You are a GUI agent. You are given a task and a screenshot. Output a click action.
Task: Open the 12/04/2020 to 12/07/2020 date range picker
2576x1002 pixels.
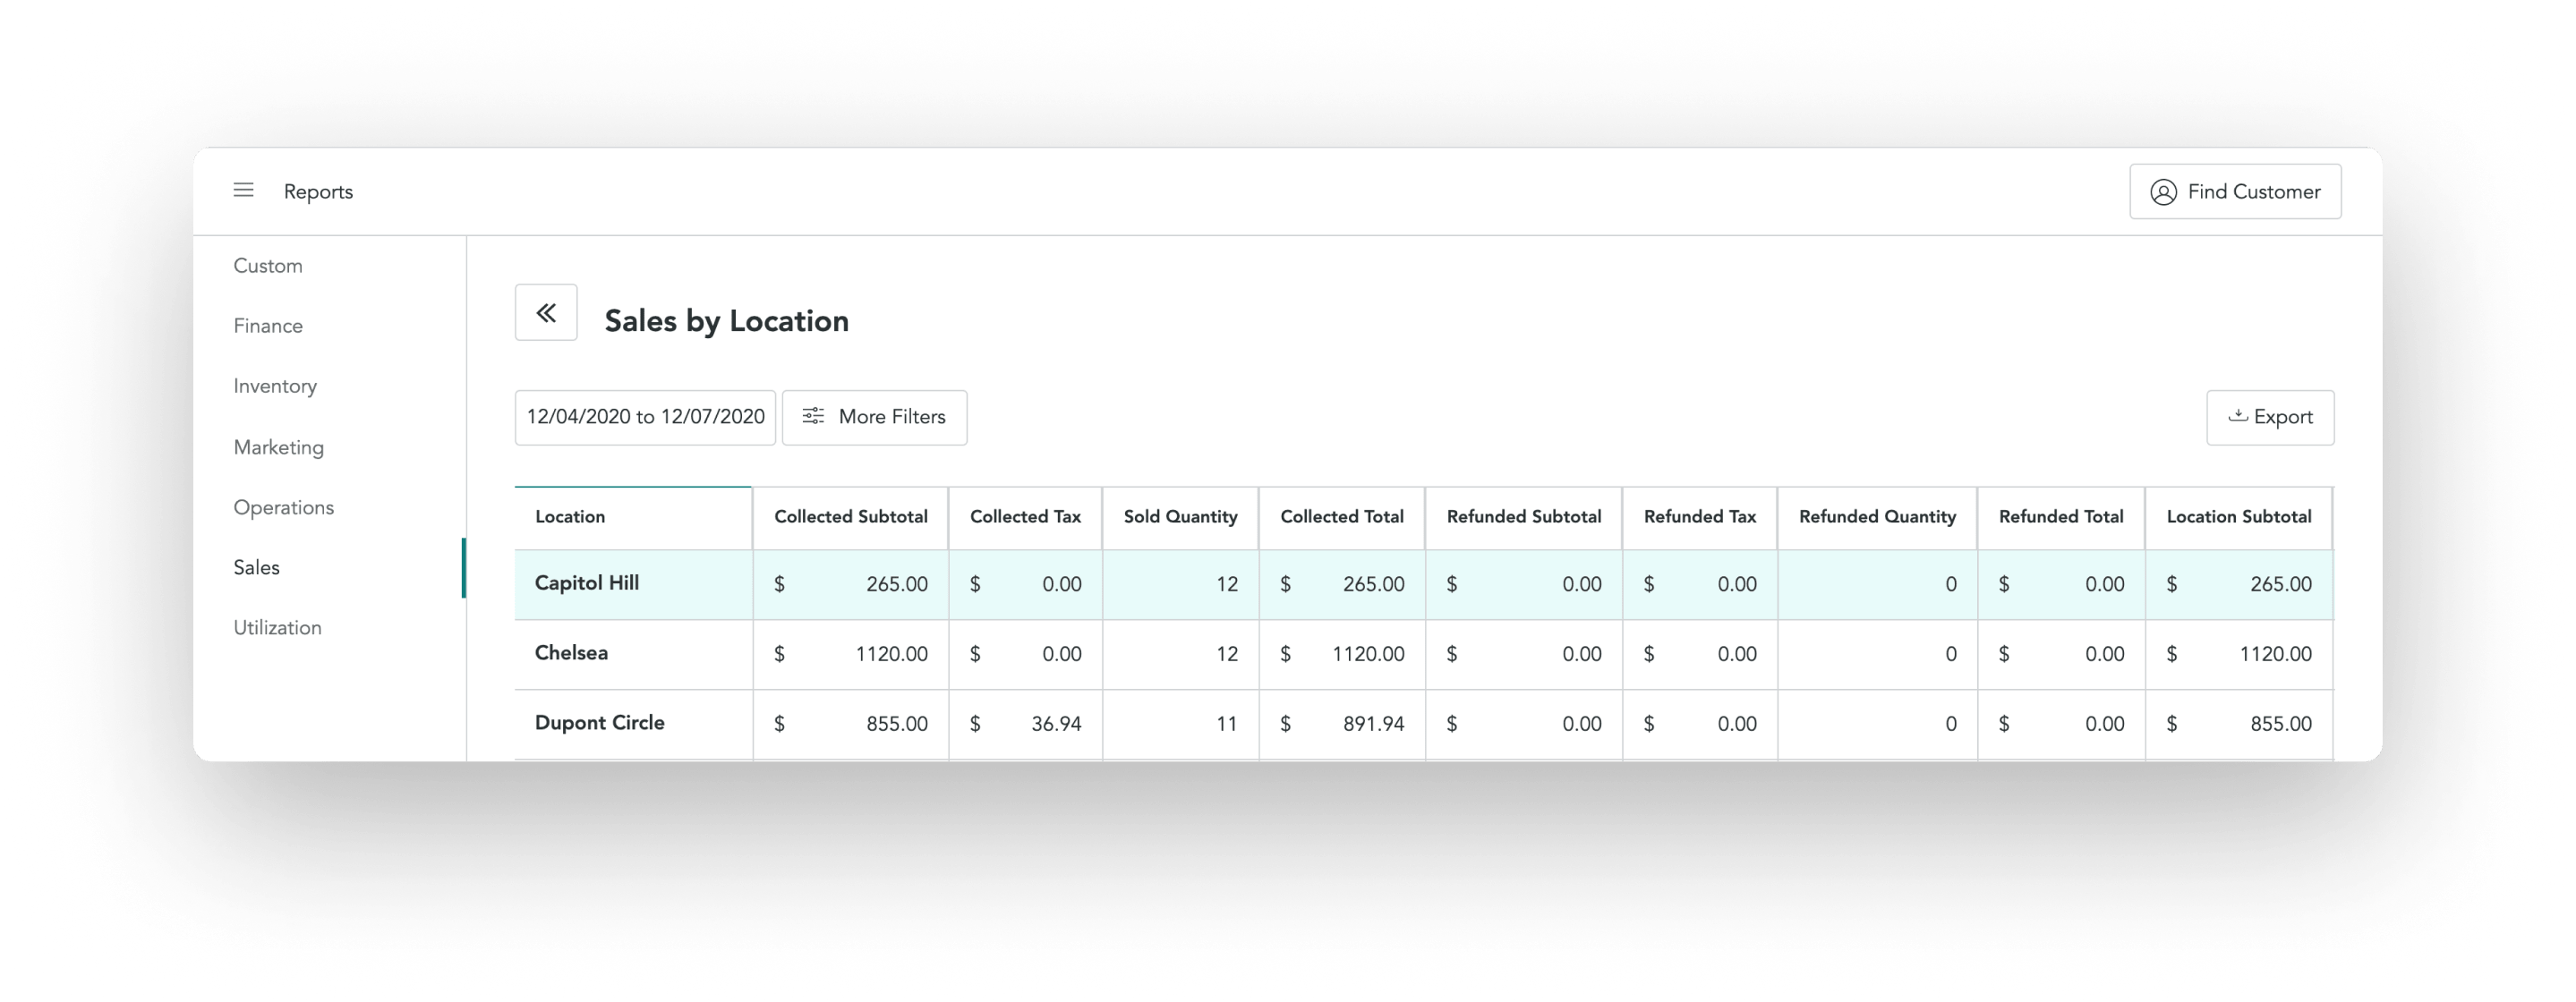(x=645, y=417)
